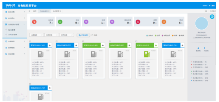Click the orange offline status icon
Image resolution: width=219 pixels, height=102 pixels.
pos(164,22)
